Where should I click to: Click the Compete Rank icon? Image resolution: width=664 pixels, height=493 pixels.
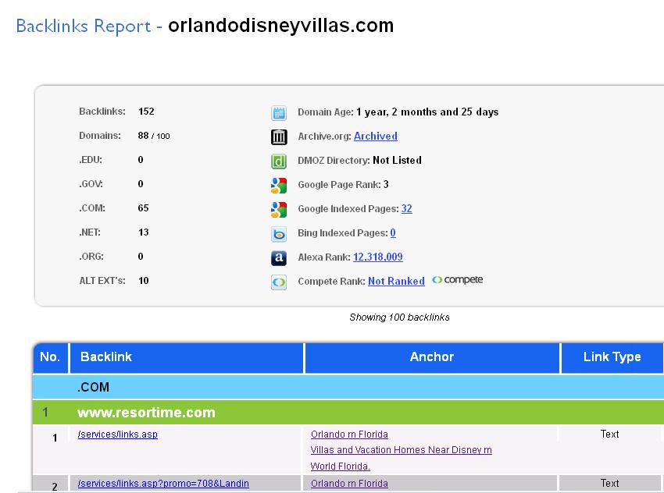pos(279,282)
